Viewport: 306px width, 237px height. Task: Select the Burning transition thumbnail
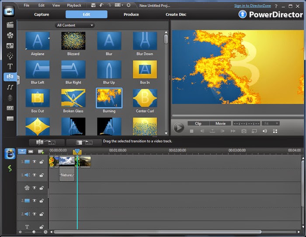109,98
